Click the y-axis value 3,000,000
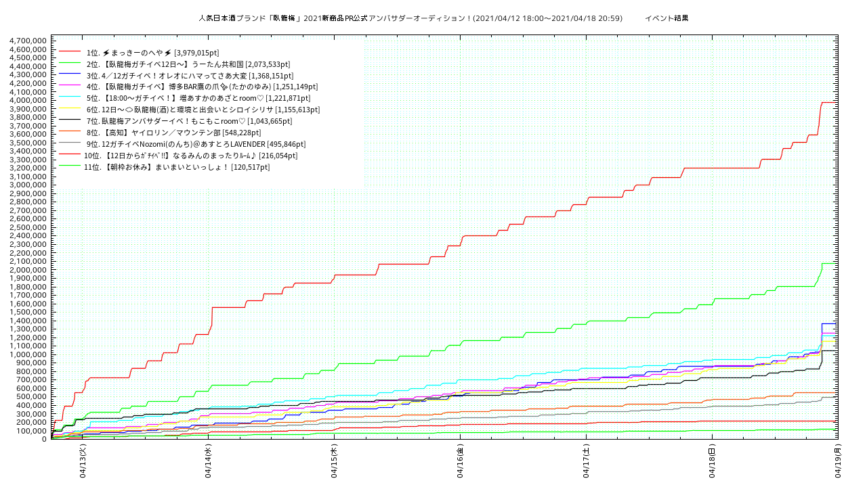This screenshot has height=487, width=867. click(28, 185)
